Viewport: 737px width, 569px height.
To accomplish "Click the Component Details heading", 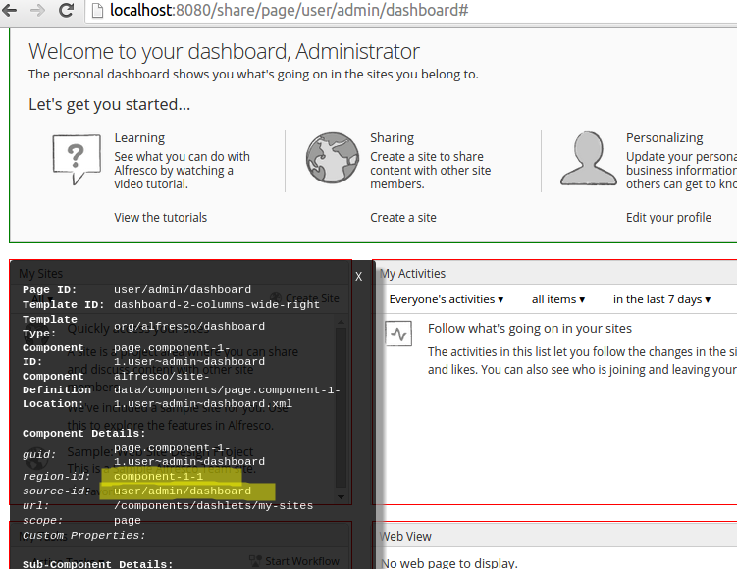I will 83,434.
